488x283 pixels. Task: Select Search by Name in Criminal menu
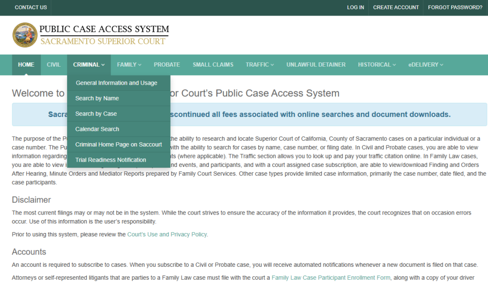pos(97,98)
